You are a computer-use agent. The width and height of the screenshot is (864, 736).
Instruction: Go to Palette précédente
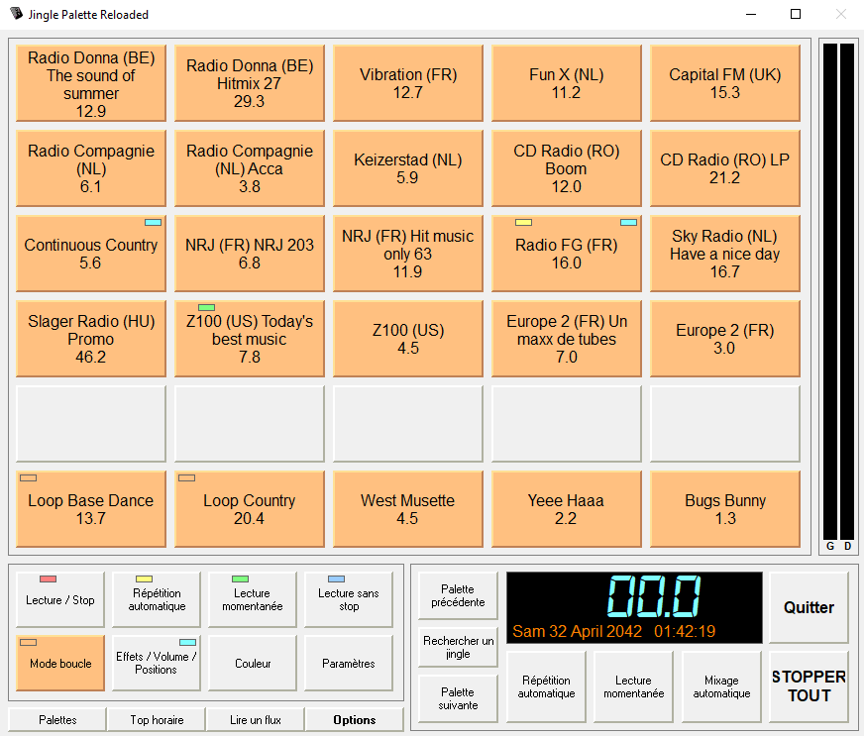coord(458,595)
